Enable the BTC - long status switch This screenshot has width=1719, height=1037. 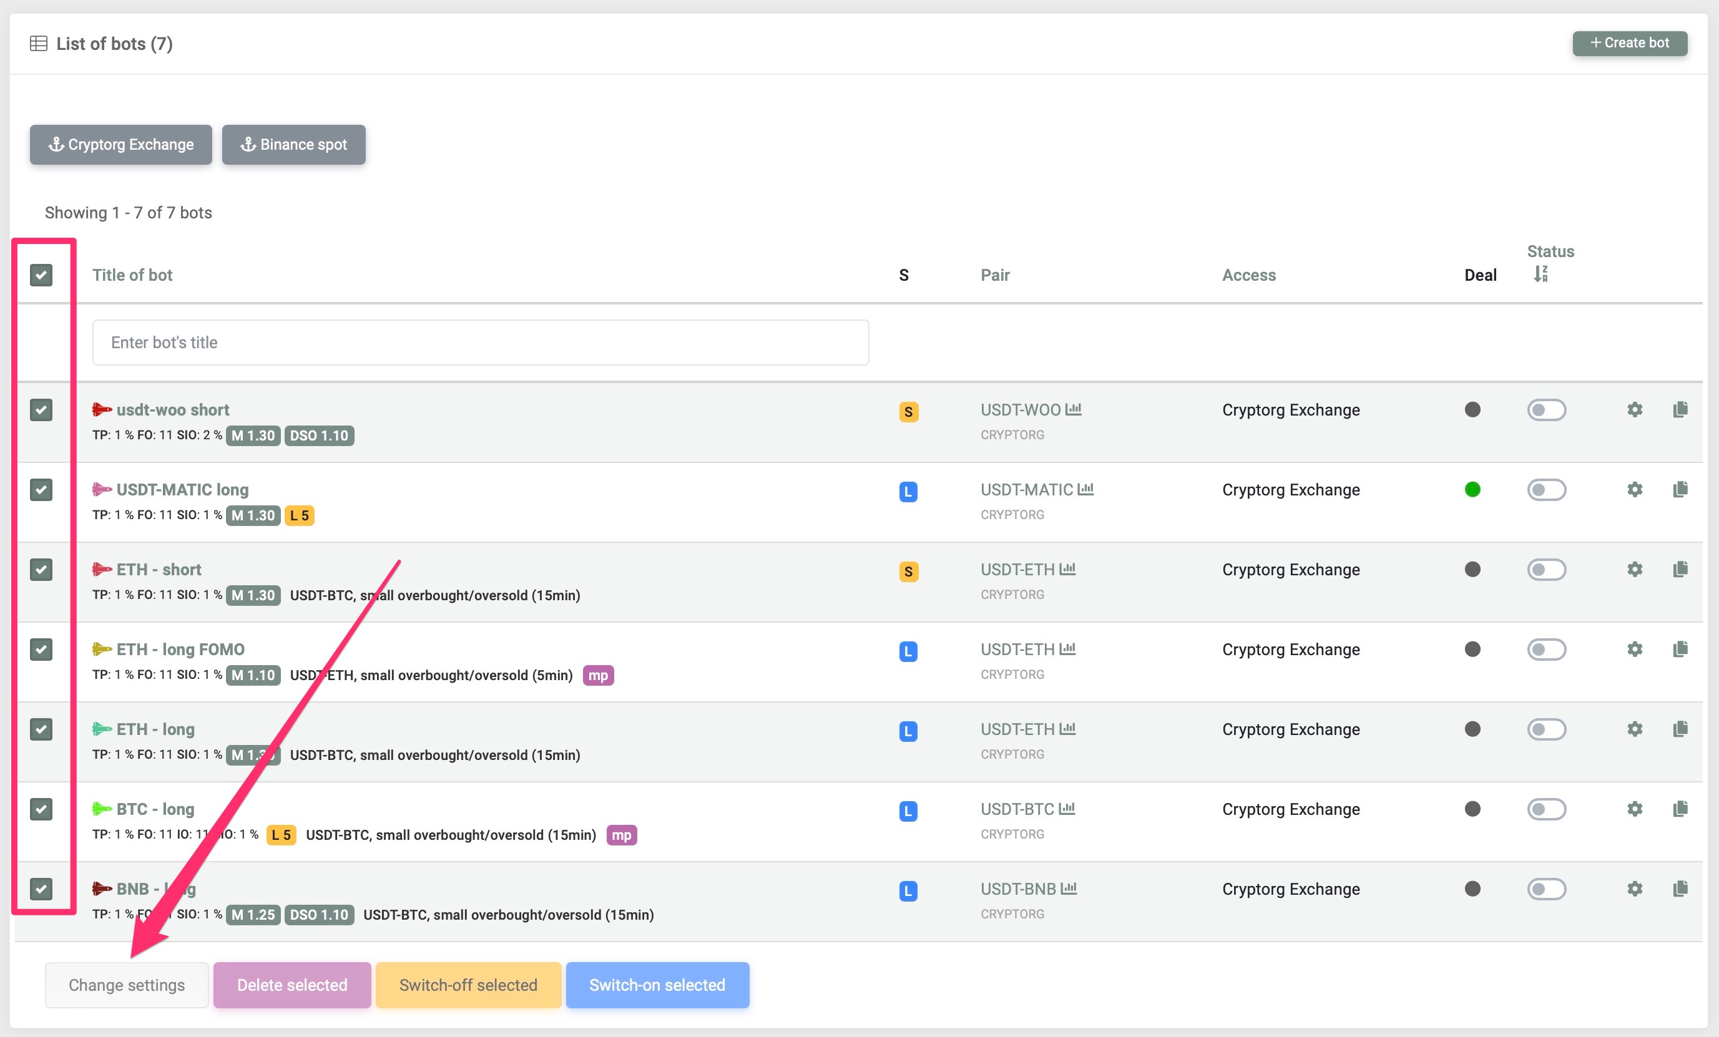1547,809
